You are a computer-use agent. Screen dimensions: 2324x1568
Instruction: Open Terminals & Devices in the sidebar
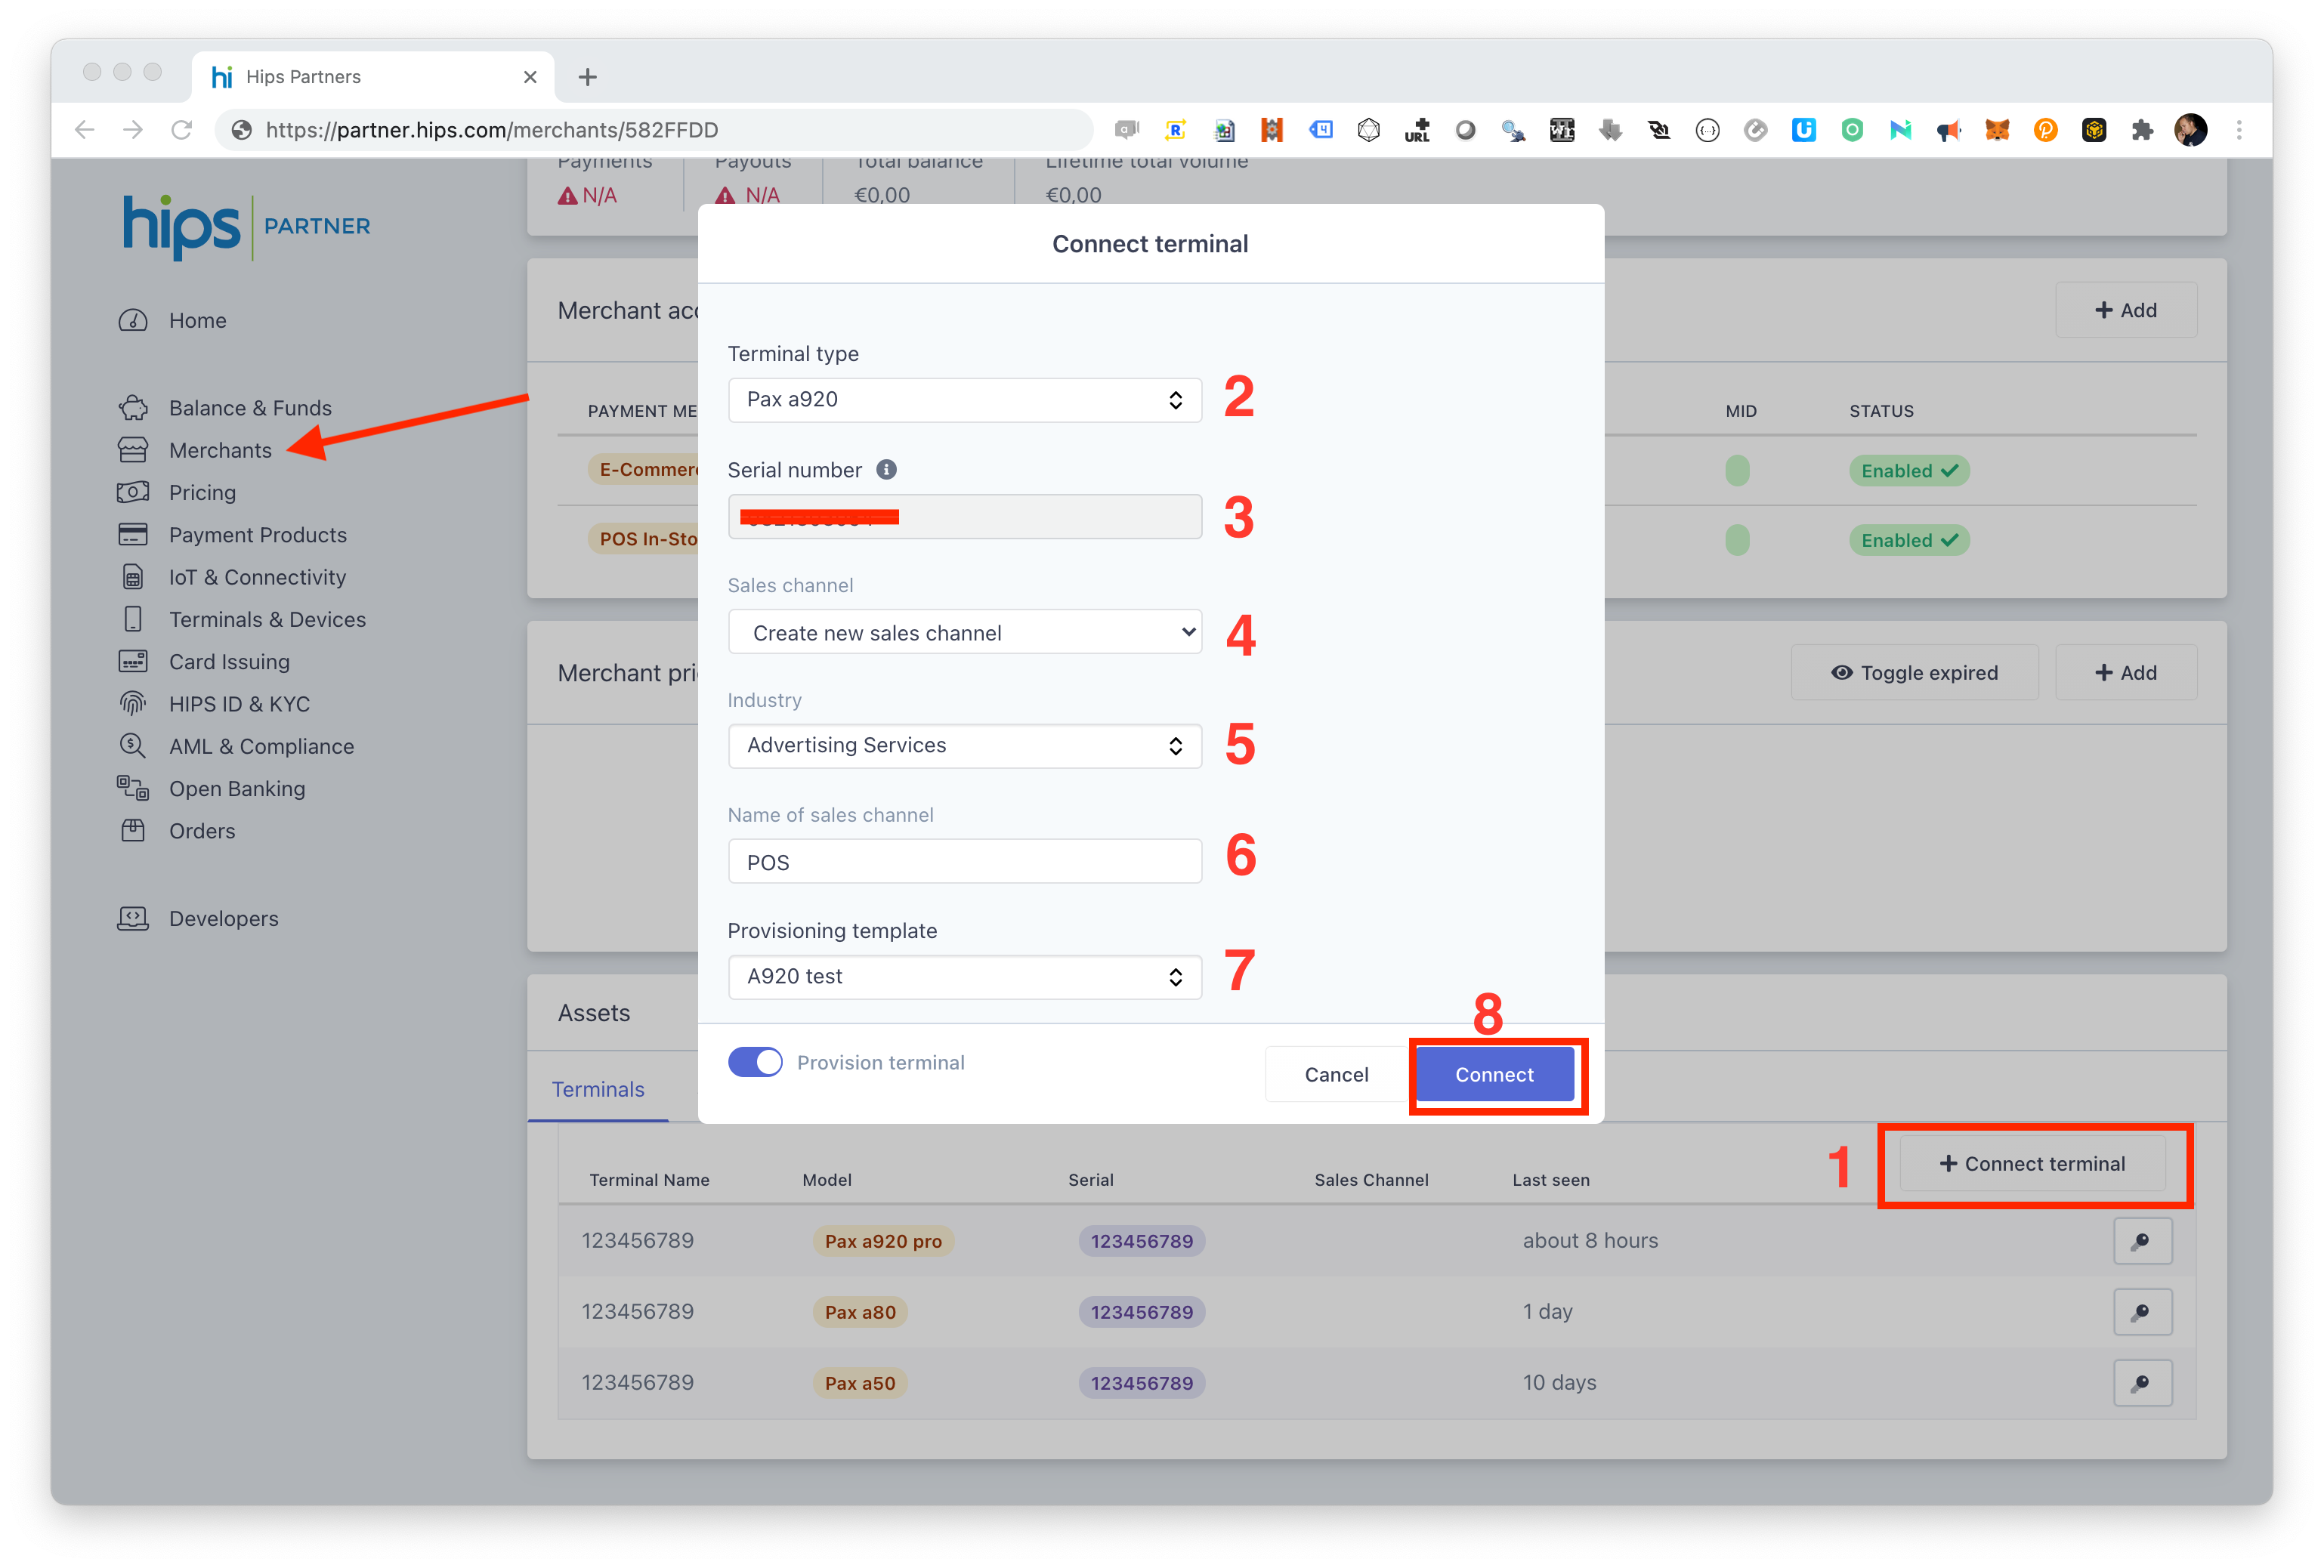click(x=267, y=619)
